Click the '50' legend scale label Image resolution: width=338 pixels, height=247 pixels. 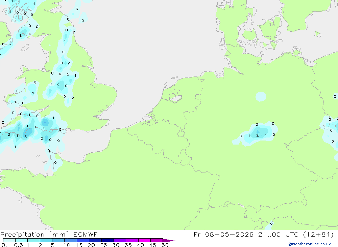(165, 245)
